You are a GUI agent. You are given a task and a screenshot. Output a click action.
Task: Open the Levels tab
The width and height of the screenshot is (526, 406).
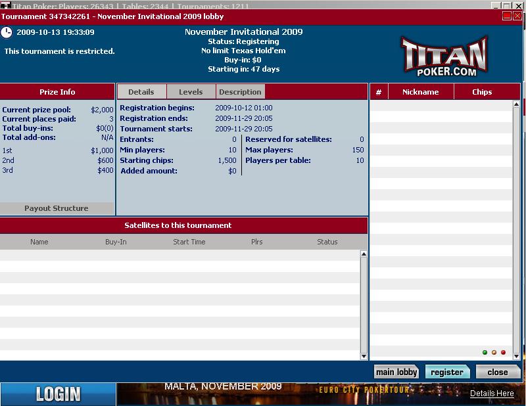pos(191,92)
